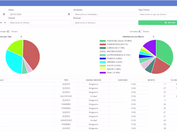This screenshot has width=177, height=132.
Task: Click the magnifier icon on the Generar button
Action: [x=166, y=23]
